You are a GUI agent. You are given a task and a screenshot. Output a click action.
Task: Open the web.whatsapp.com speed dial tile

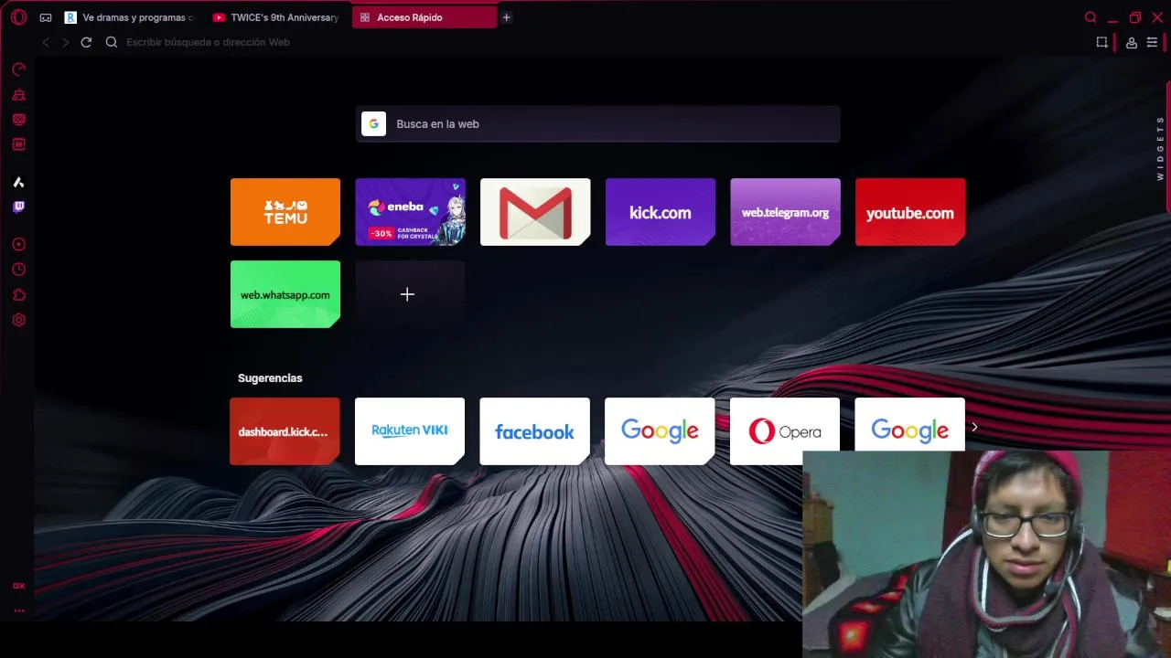point(285,294)
